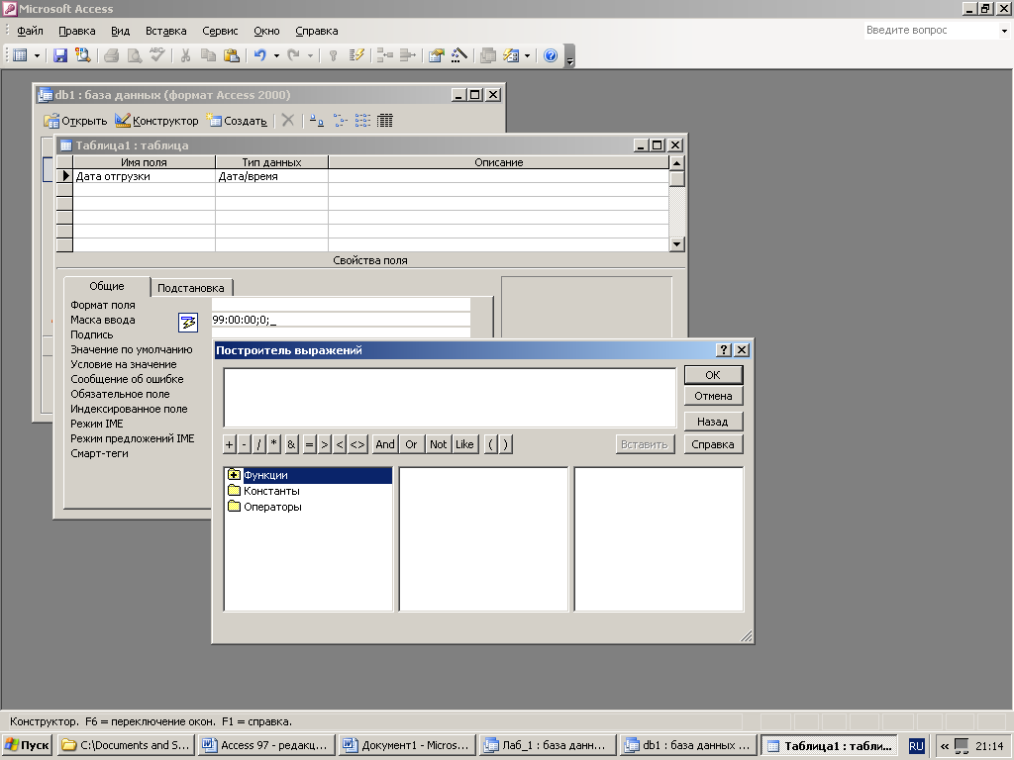1014x760 pixels.
Task: Open toolbar options chevron at toolbar end
Action: coord(569,55)
